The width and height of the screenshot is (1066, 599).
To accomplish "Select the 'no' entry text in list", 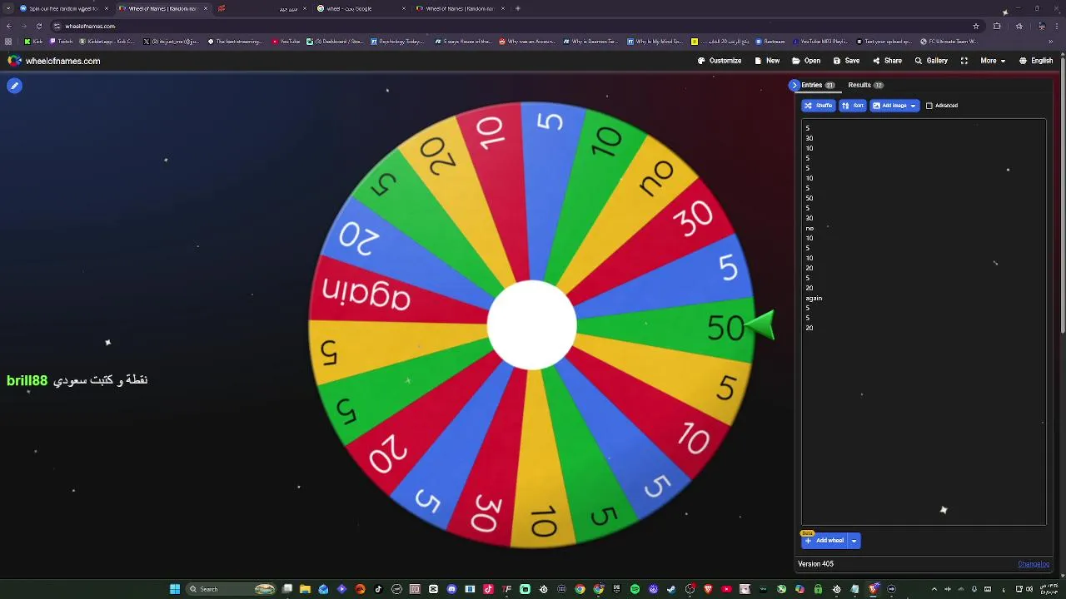I will tap(809, 228).
